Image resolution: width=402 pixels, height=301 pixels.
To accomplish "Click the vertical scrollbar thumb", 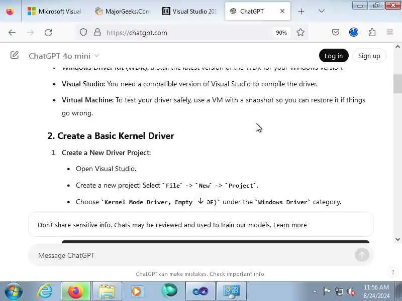I will pyautogui.click(x=397, y=84).
